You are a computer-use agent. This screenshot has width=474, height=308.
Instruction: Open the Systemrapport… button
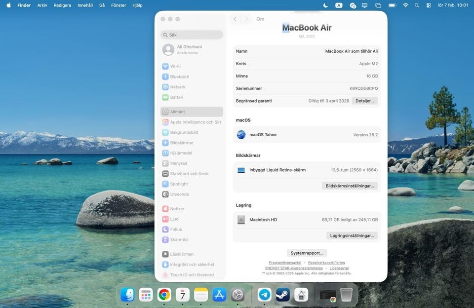[x=307, y=253]
